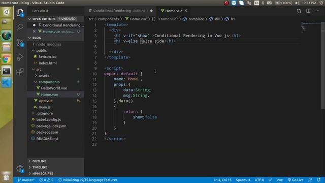
Task: Expand the Timeline section
Action: (x=55, y=167)
